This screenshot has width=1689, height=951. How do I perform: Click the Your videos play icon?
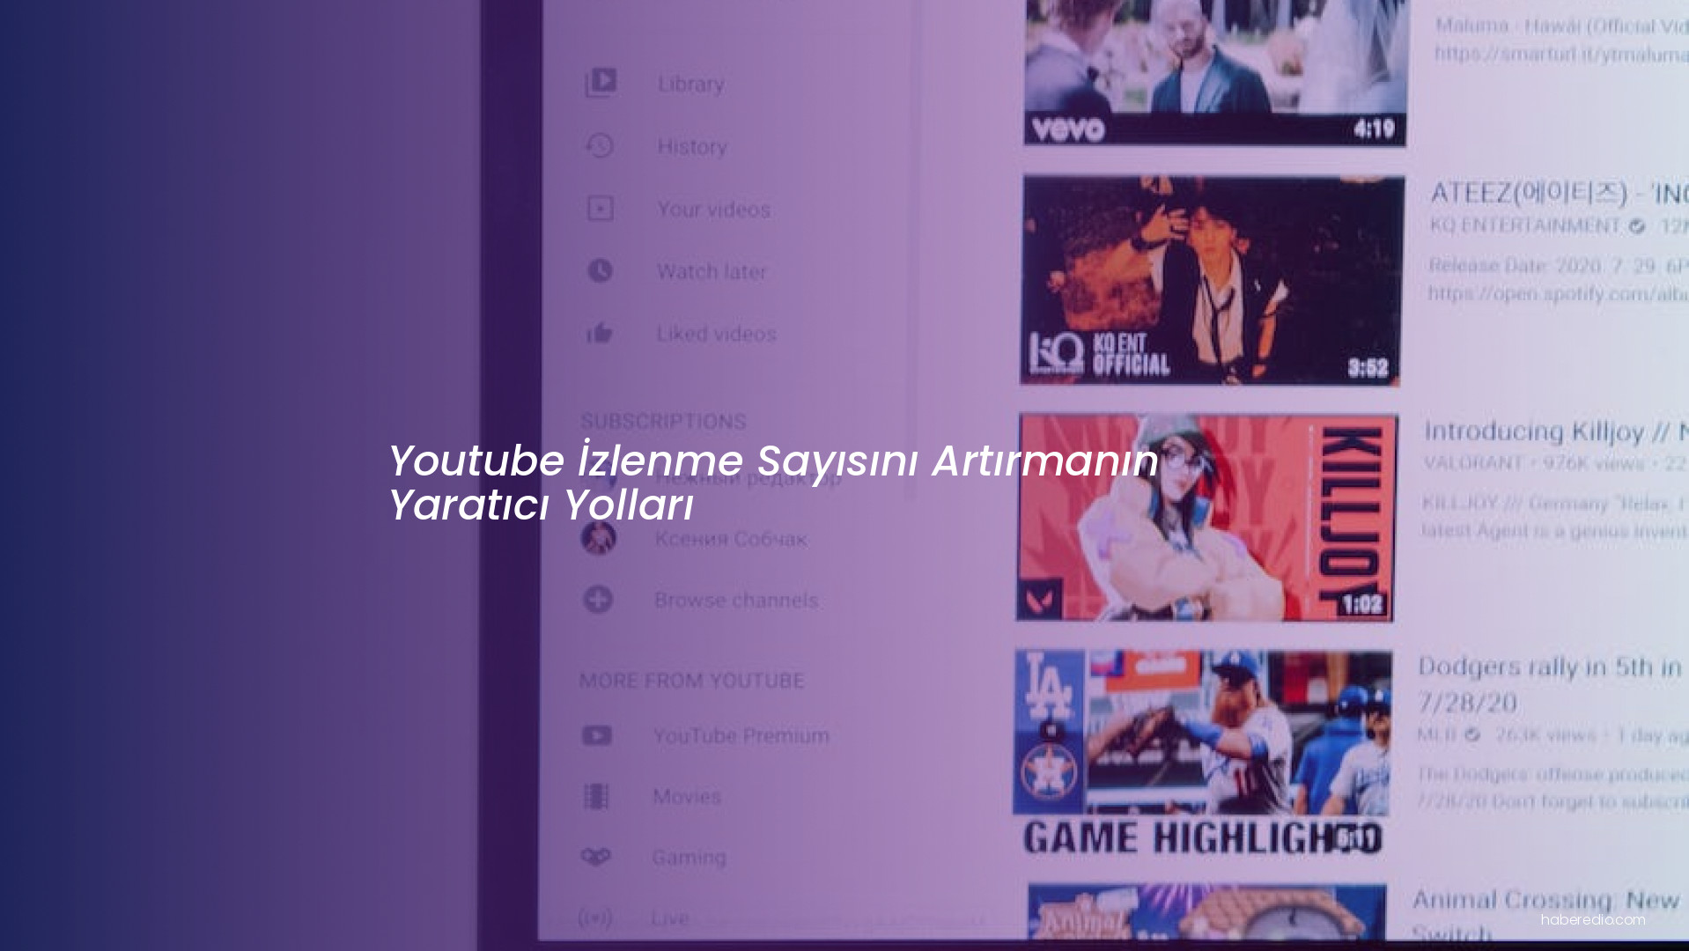601,209
